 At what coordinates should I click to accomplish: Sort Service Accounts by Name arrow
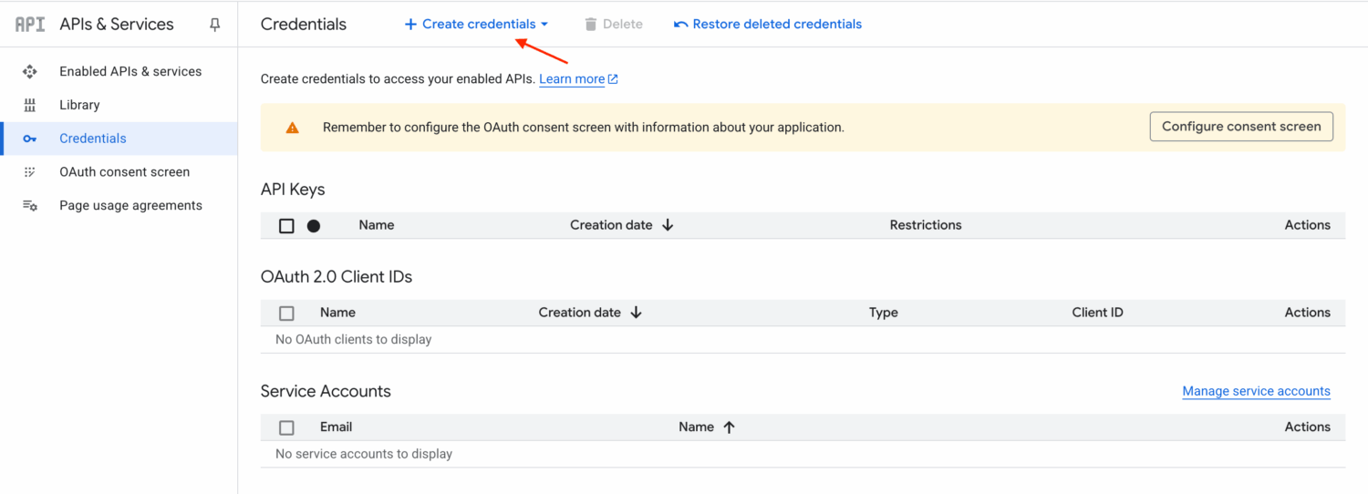[x=729, y=427]
